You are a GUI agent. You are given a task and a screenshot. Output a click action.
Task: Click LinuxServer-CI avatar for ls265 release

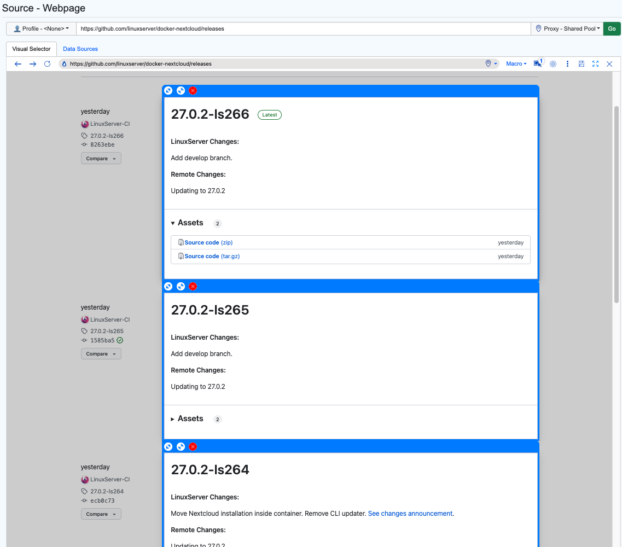pyautogui.click(x=85, y=319)
